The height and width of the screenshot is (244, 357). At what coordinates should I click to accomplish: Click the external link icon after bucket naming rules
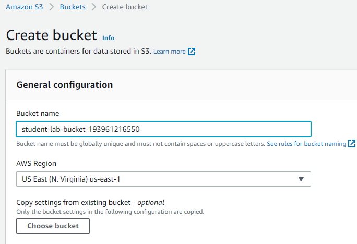pos(352,144)
